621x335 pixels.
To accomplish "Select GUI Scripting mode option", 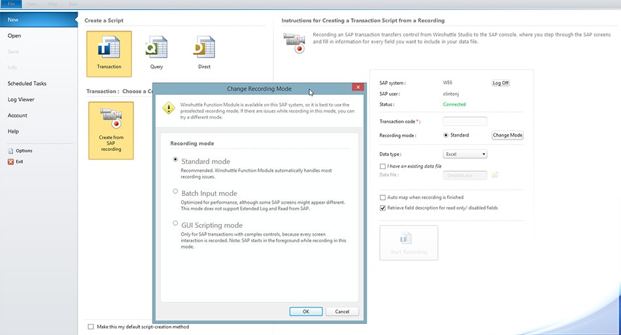I will pos(175,223).
